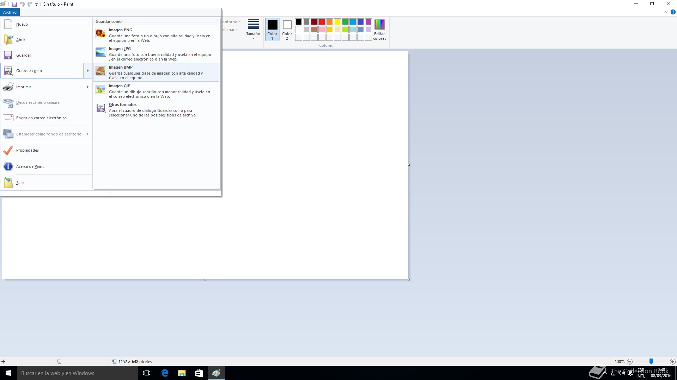
Task: Select the Color 1 button
Action: pyautogui.click(x=272, y=30)
